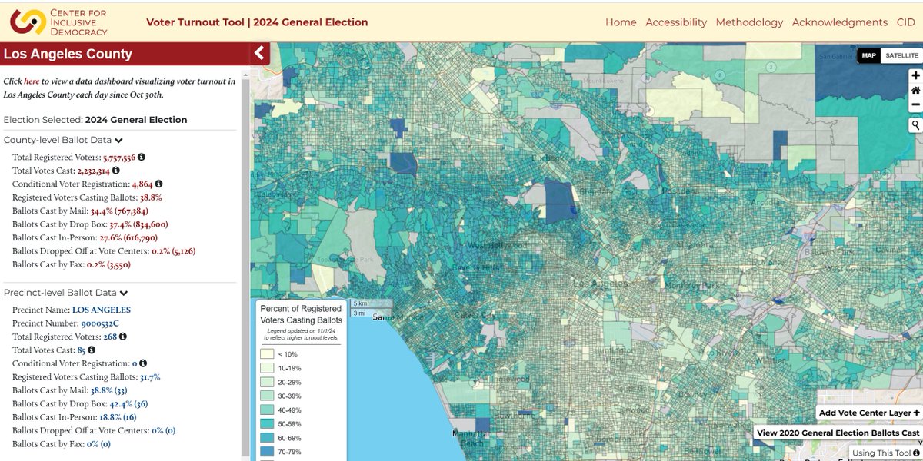Add the Vote Center Layer
Viewport: 923px width, 461px height.
tap(869, 413)
